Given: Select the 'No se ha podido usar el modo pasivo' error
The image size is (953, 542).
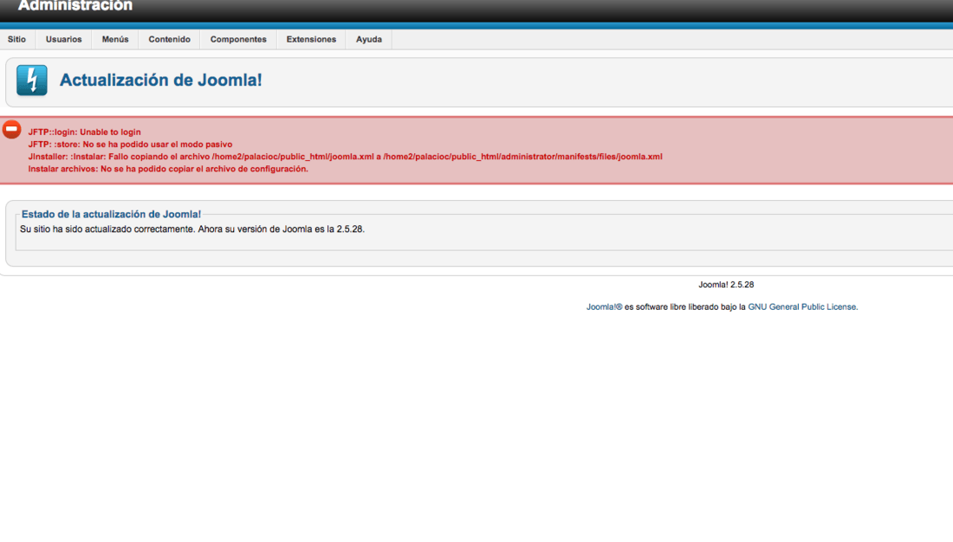Looking at the screenshot, I should click(x=130, y=144).
